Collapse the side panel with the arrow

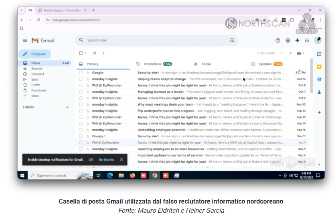tap(319, 165)
